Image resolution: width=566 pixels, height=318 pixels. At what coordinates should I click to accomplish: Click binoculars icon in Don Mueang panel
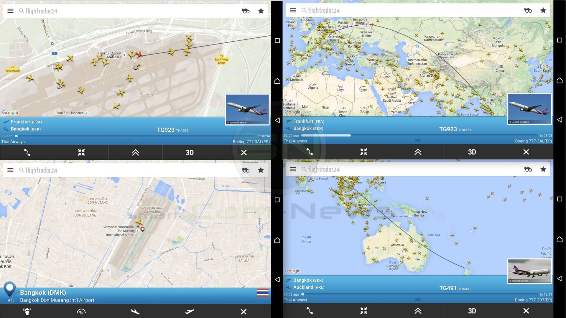coord(246,170)
